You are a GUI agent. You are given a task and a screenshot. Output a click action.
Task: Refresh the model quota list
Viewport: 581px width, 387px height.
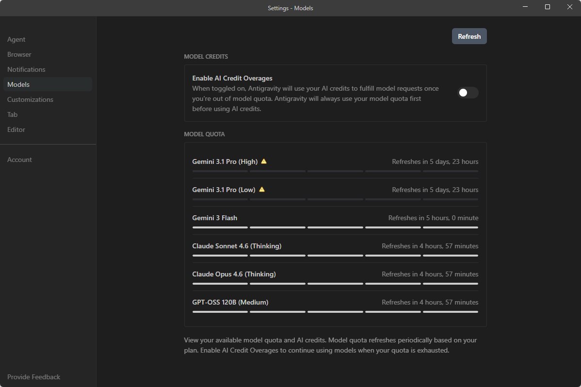pos(469,36)
